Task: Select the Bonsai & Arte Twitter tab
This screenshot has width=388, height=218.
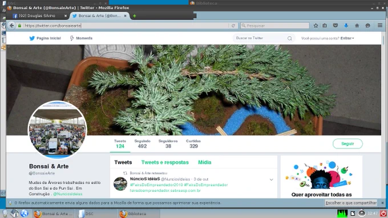Action: pyautogui.click(x=99, y=16)
